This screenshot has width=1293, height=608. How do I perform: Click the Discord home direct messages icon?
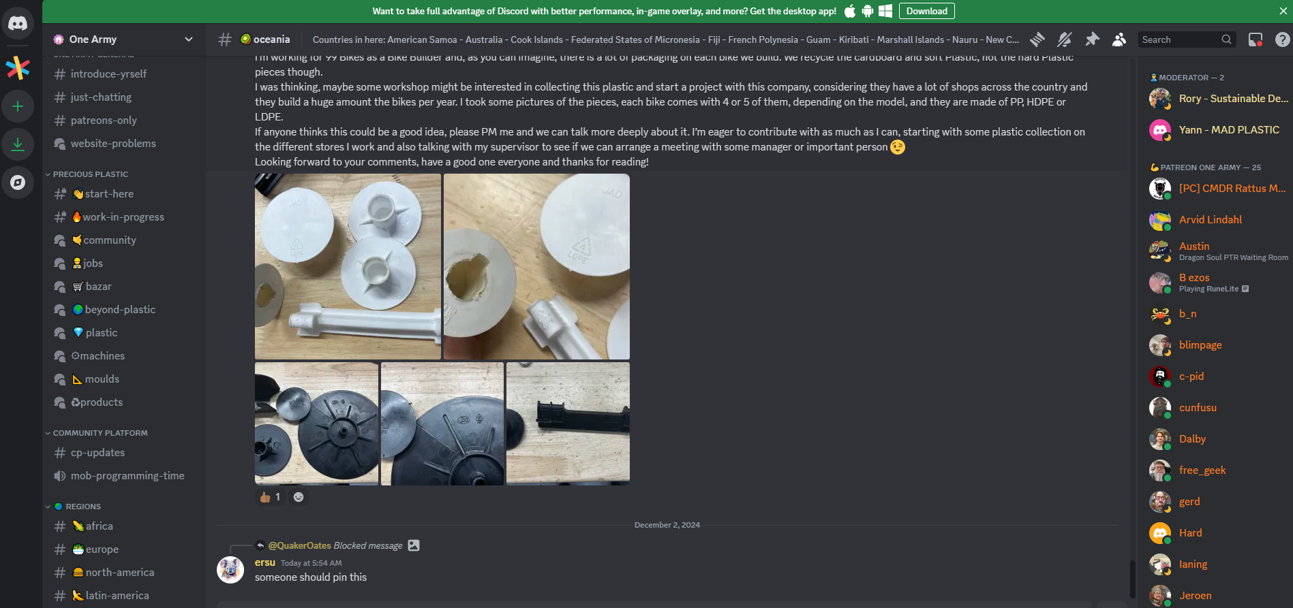[x=18, y=24]
